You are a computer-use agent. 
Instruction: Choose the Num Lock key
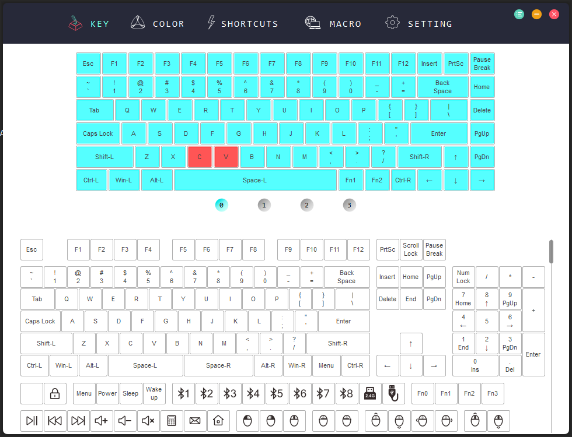pyautogui.click(x=463, y=277)
